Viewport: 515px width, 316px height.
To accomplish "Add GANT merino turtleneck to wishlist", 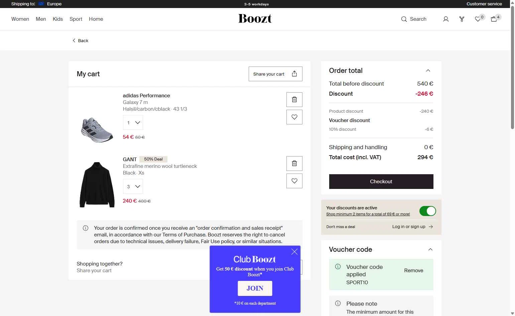I will (x=294, y=181).
